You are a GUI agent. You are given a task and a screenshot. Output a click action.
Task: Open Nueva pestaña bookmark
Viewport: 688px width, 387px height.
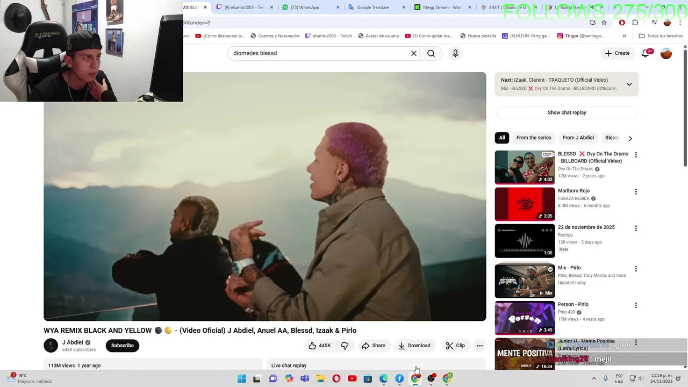click(478, 36)
